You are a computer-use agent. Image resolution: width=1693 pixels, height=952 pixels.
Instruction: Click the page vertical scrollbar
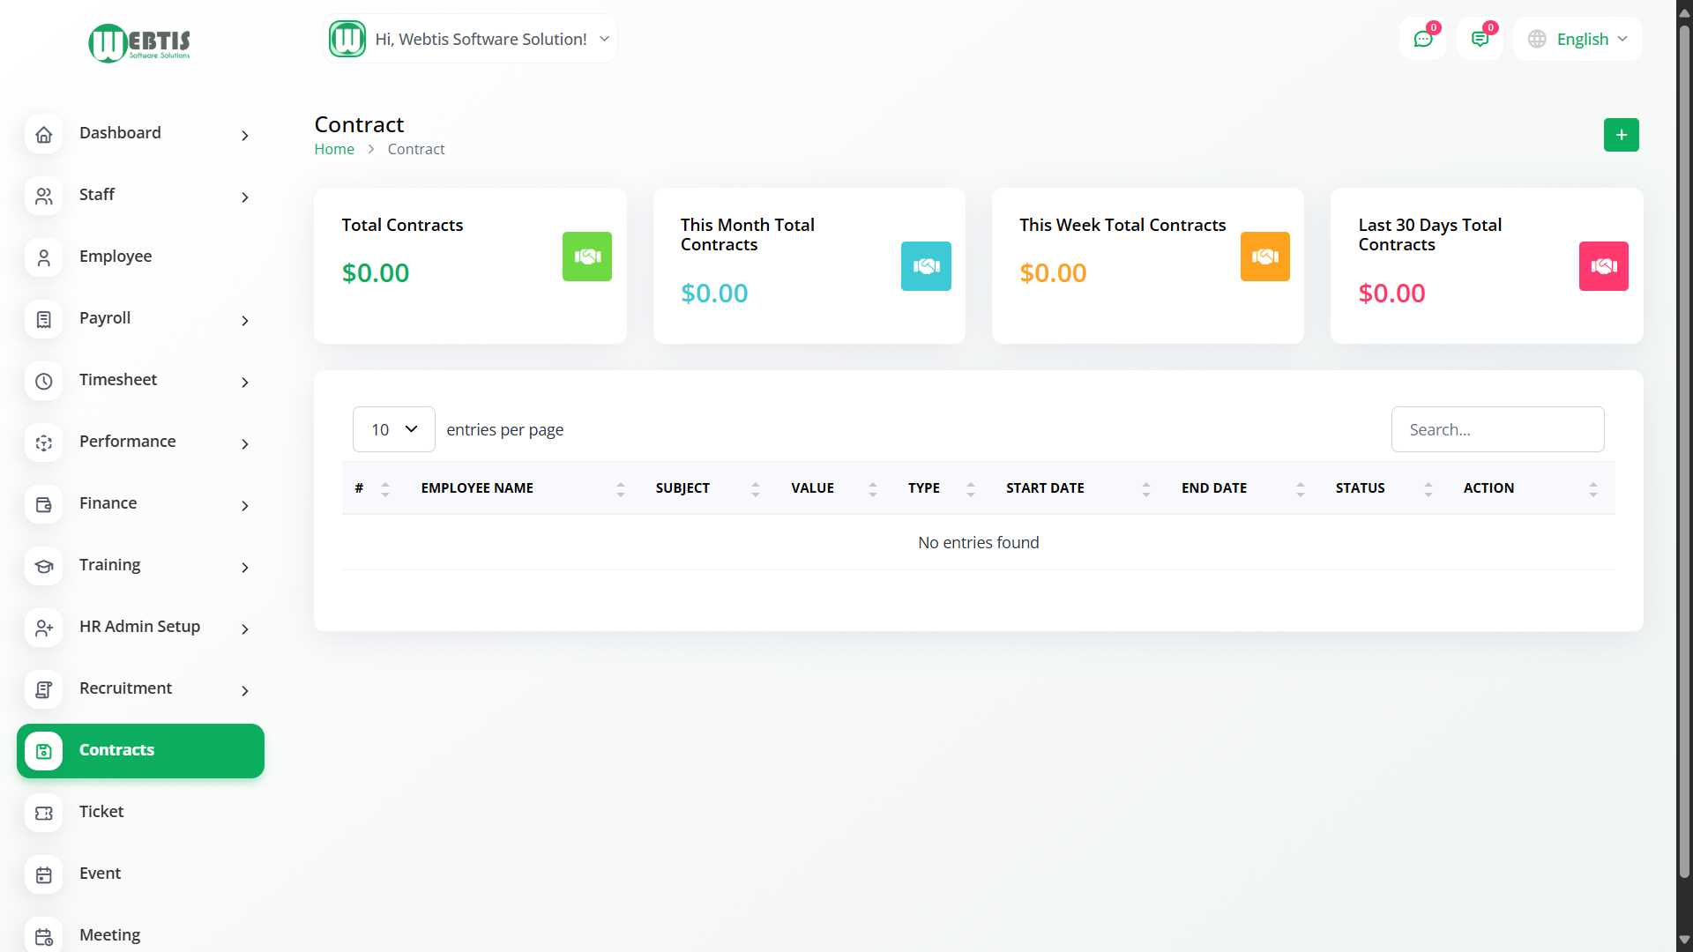coord(1684,441)
